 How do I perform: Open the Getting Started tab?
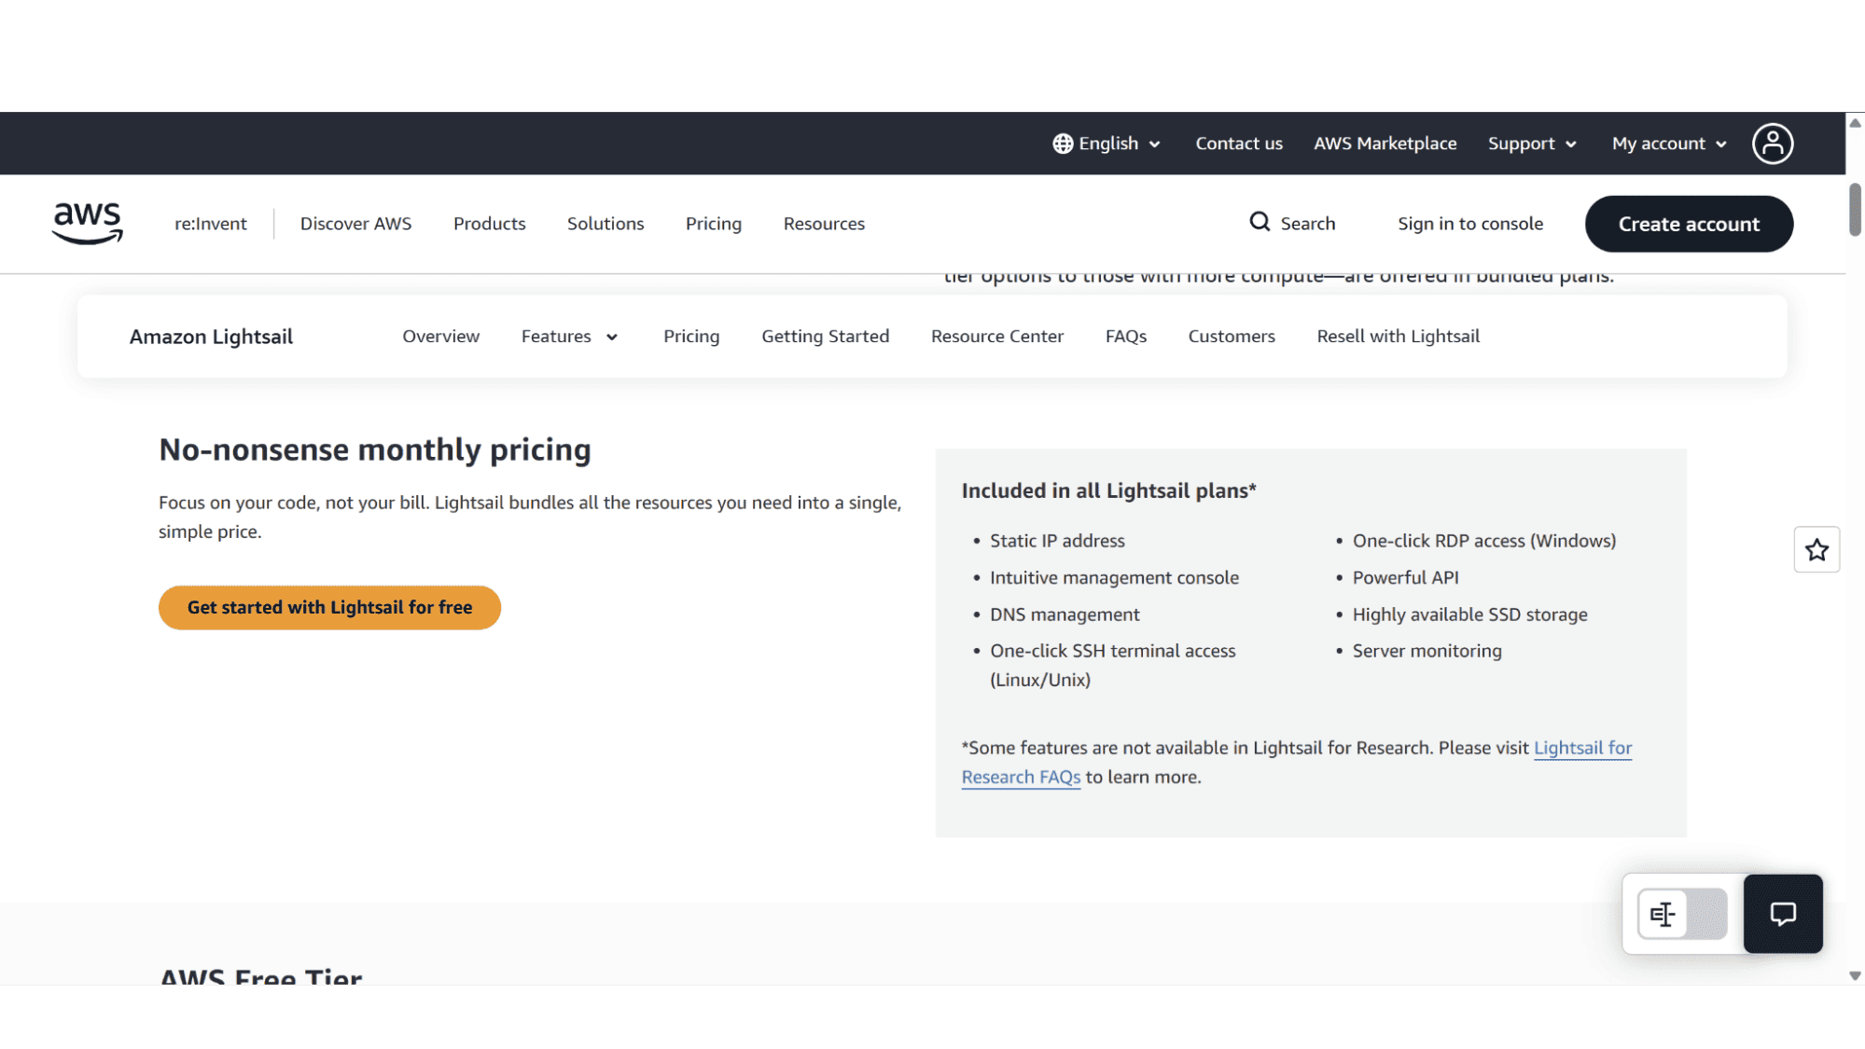click(825, 337)
